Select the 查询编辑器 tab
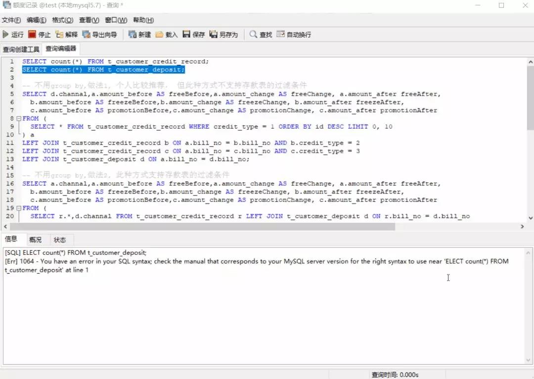Viewport: 534px width, 379px height. [x=61, y=49]
